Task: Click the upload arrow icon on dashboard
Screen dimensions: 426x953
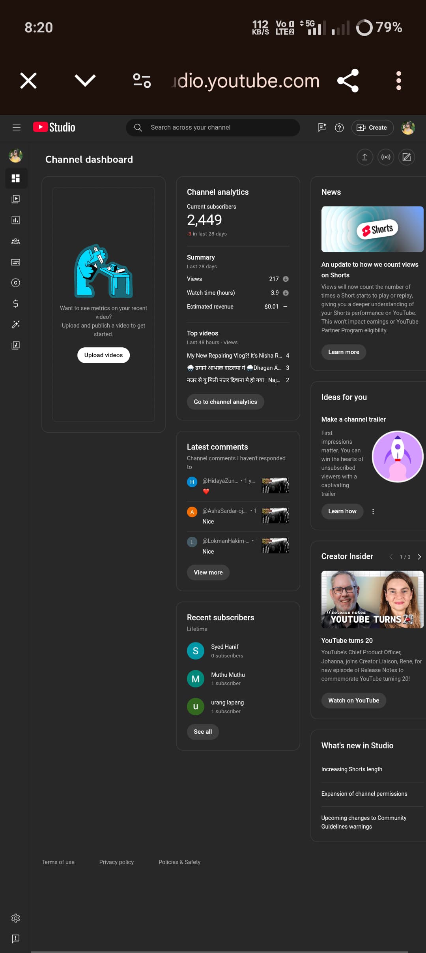Action: tap(365, 157)
